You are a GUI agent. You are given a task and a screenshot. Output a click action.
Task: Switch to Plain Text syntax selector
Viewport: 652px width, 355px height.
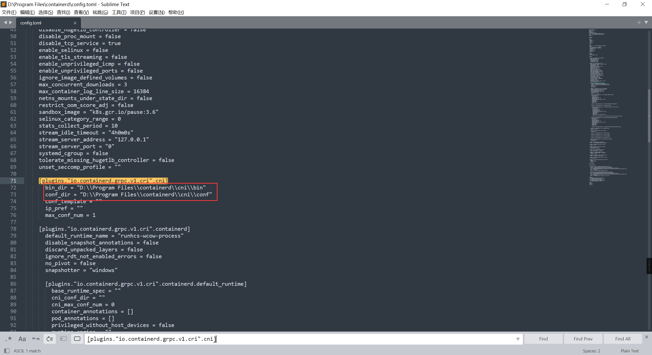click(629, 351)
